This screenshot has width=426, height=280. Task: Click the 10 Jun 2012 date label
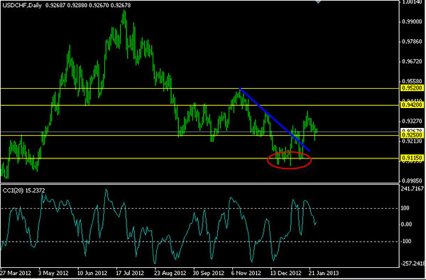coord(92,273)
